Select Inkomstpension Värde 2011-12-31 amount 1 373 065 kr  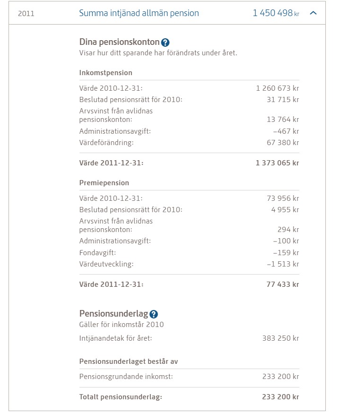click(277, 163)
